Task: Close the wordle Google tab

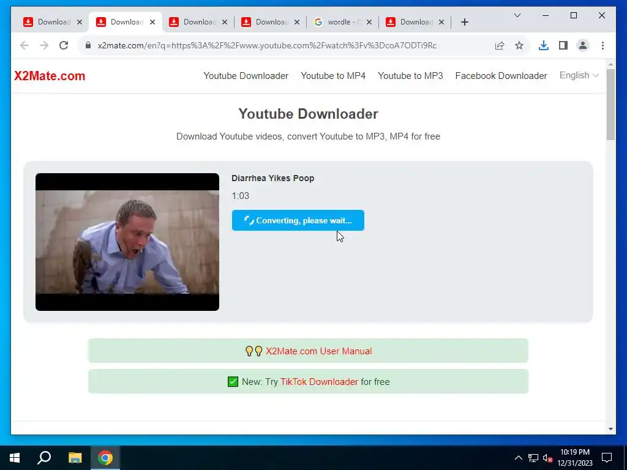Action: coord(369,22)
